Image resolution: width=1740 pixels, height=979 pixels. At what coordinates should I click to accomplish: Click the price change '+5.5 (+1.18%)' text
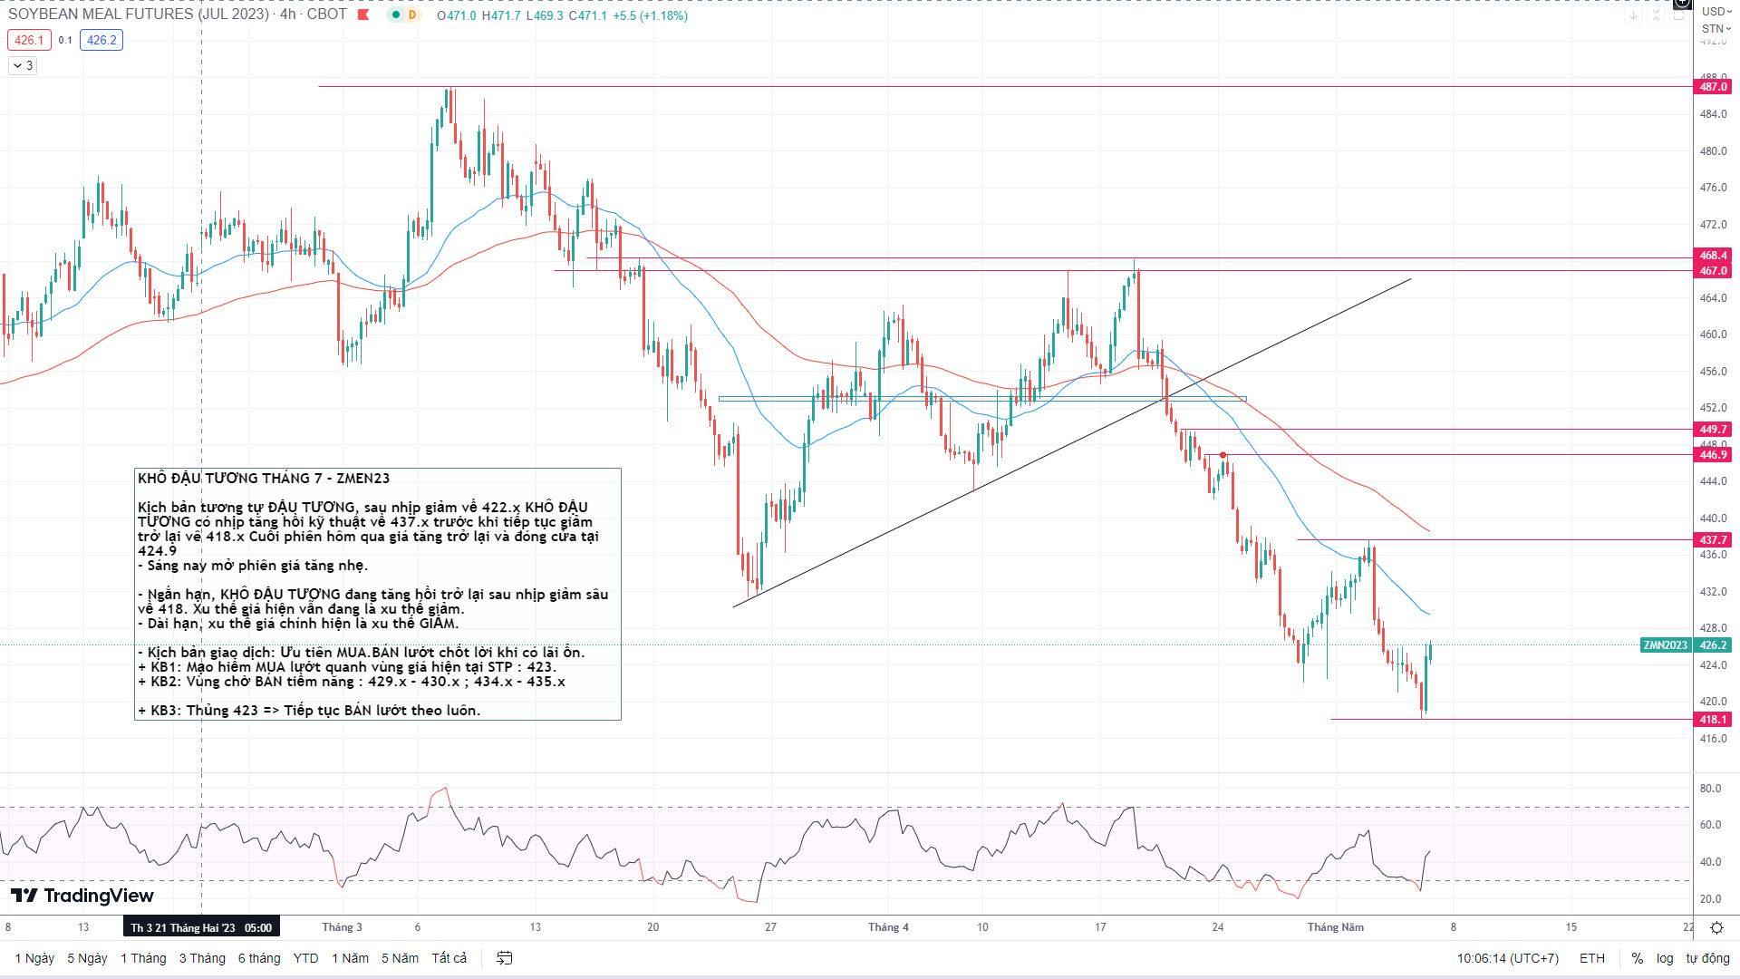pos(650,15)
